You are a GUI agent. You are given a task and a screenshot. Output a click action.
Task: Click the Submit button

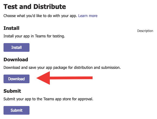pyautogui.click(x=17, y=110)
